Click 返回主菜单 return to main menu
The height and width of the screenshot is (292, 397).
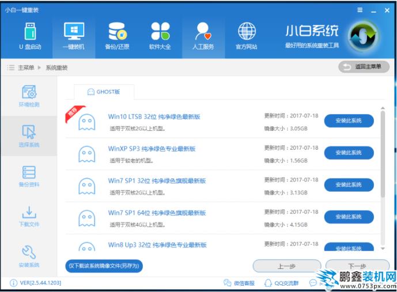click(x=364, y=67)
